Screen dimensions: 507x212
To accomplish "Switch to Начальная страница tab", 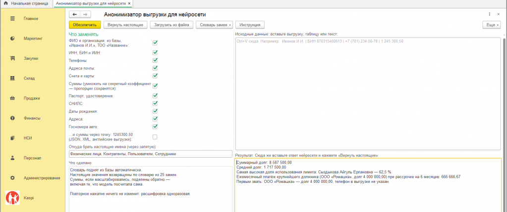I will (x=26, y=3).
